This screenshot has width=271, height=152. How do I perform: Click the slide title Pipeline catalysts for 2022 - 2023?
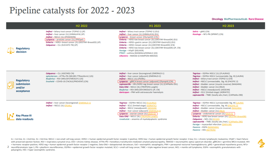pos(72,10)
